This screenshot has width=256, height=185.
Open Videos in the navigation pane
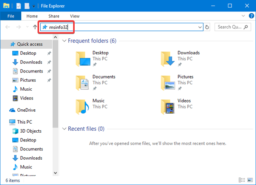(x=26, y=98)
